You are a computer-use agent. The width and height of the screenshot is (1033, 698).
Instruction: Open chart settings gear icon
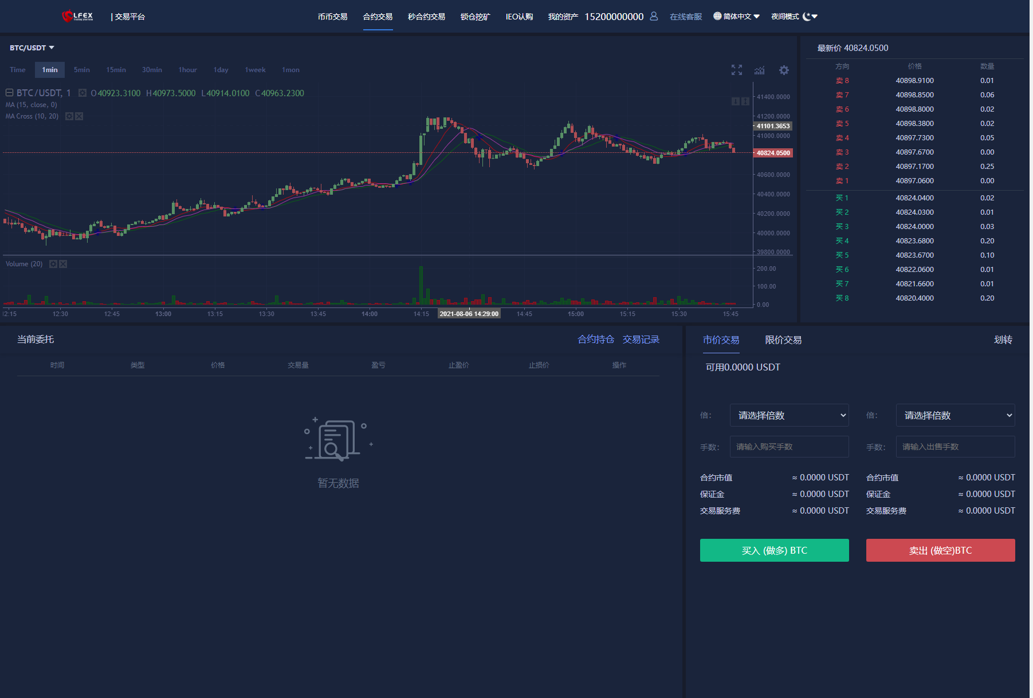tap(784, 70)
